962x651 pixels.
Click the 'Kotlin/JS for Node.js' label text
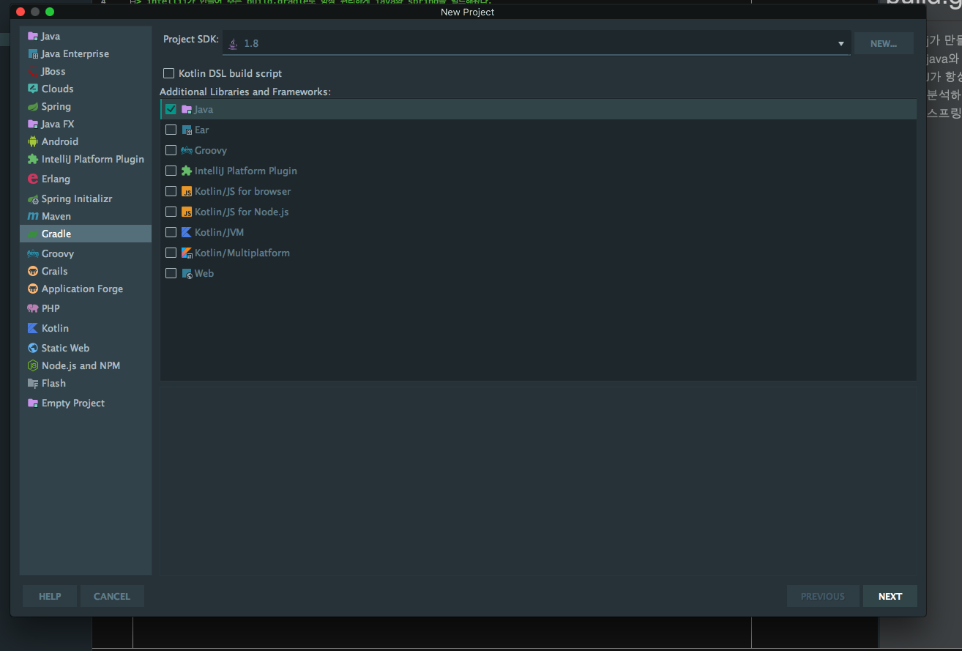242,212
